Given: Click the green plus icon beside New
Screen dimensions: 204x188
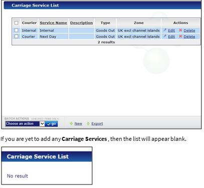Looking at the screenshot, I should [x=71, y=123].
